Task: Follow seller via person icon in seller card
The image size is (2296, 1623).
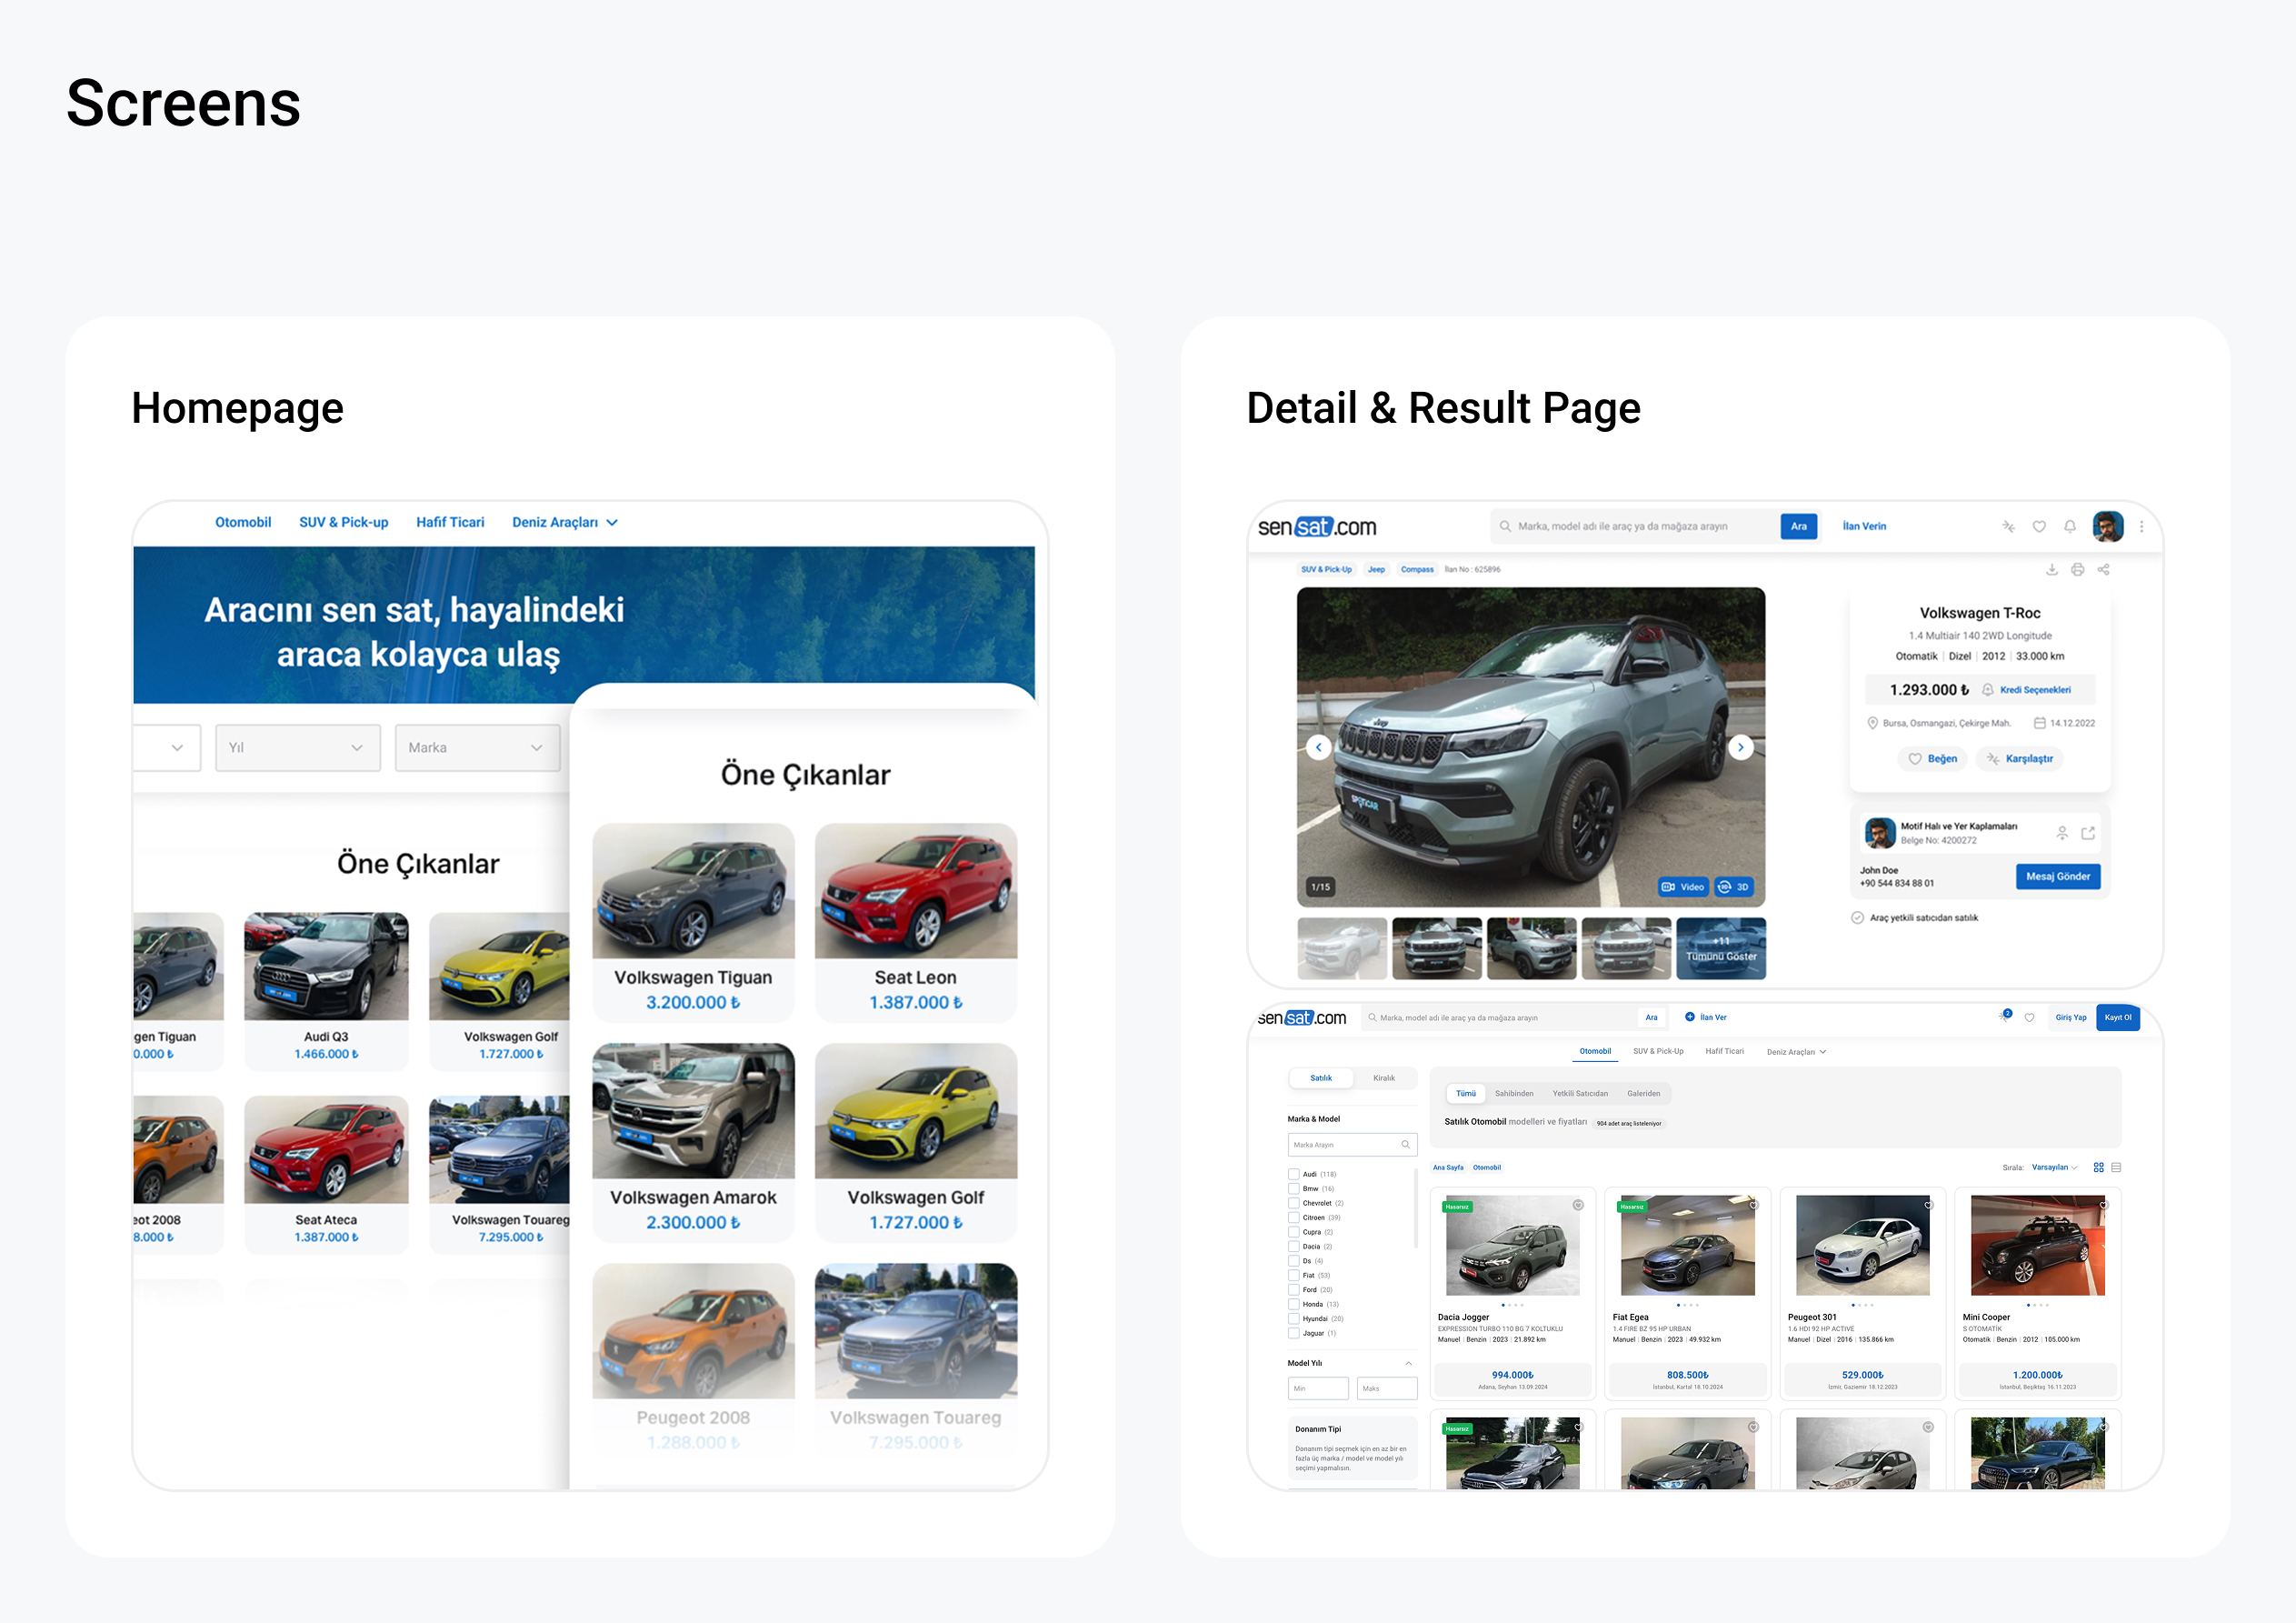Action: tap(2062, 833)
